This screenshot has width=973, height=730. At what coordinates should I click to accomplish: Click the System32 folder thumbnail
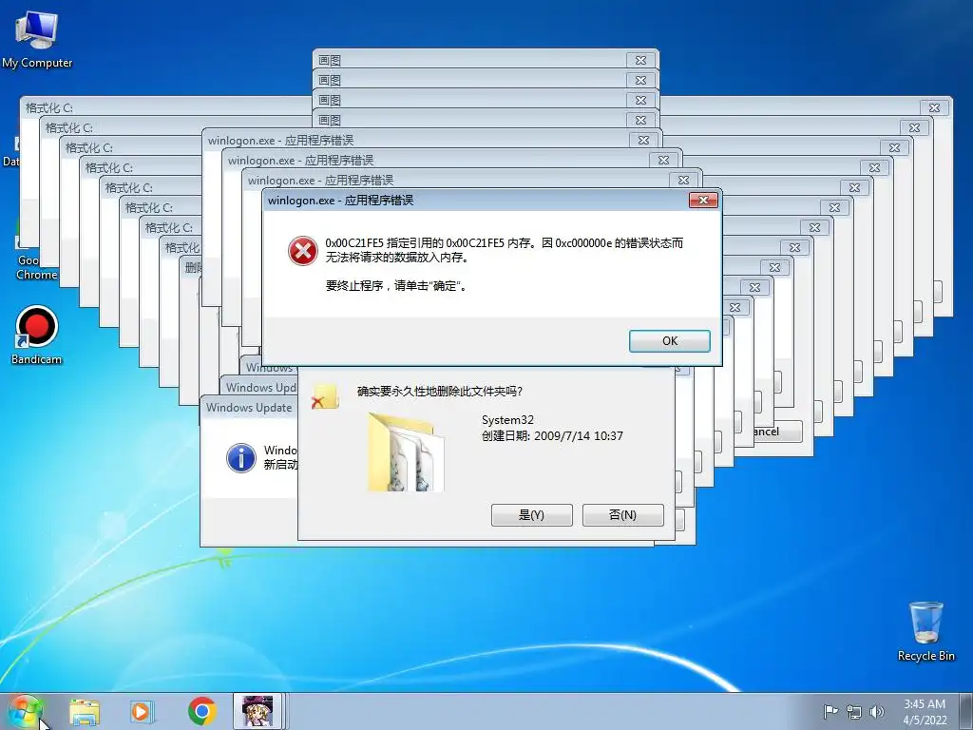click(x=406, y=451)
